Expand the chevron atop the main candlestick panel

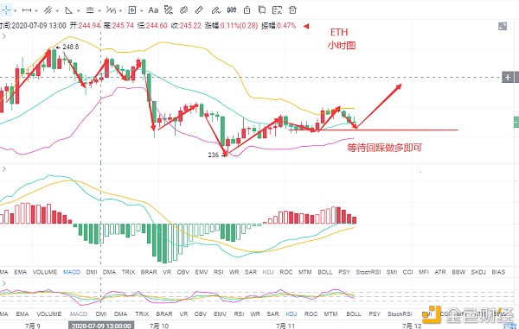[x=4, y=36]
